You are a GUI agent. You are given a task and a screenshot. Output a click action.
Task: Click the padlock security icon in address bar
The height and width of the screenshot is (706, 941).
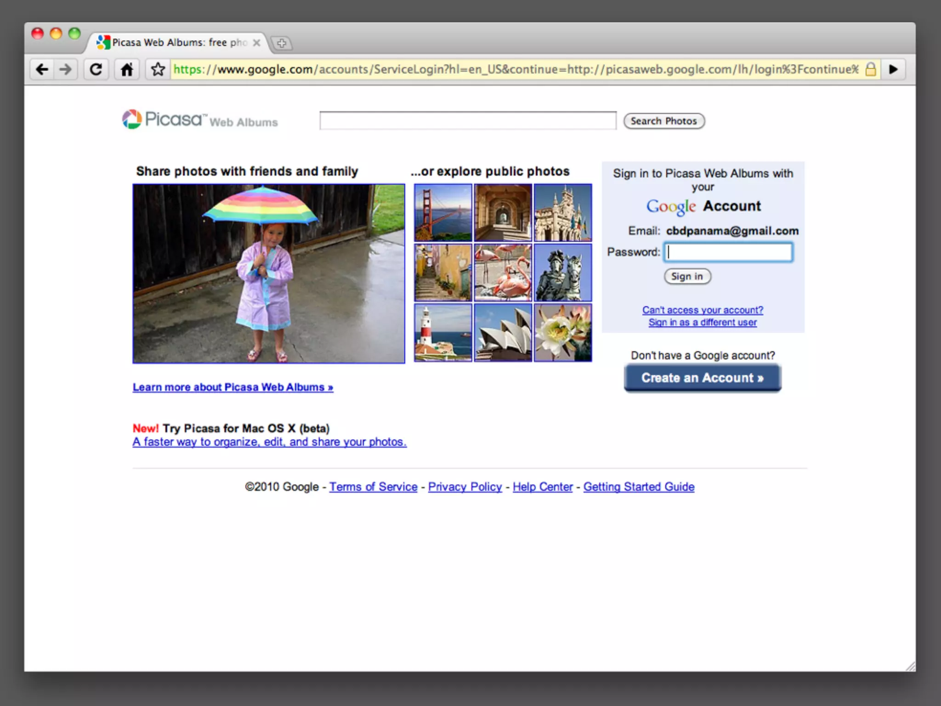[x=870, y=69]
